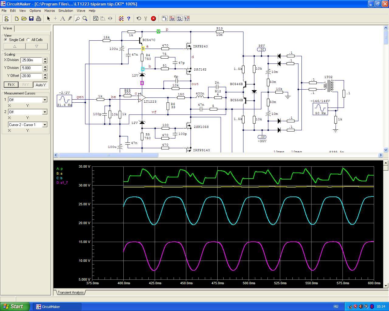Select the probe tool icon
Image resolution: width=389 pixels, height=311 pixels.
click(77, 19)
